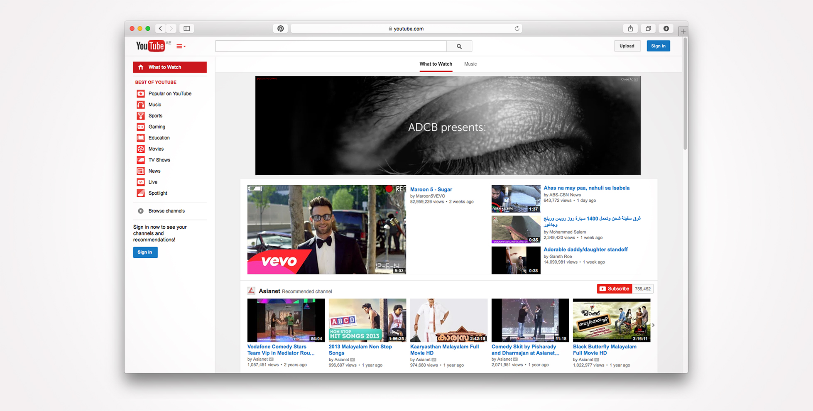
Task: Click the Pinterest extension icon
Action: pos(281,29)
